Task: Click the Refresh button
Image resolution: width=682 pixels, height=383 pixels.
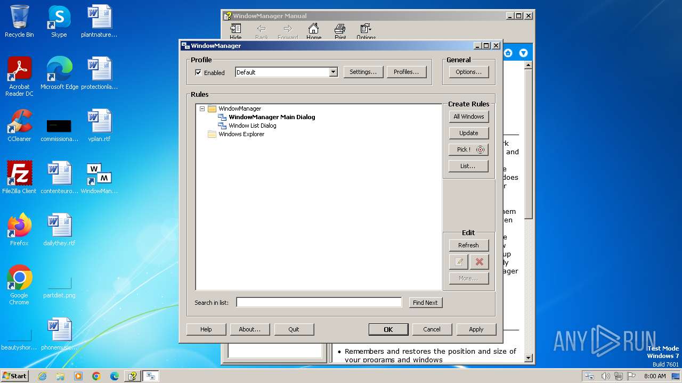Action: (468, 245)
